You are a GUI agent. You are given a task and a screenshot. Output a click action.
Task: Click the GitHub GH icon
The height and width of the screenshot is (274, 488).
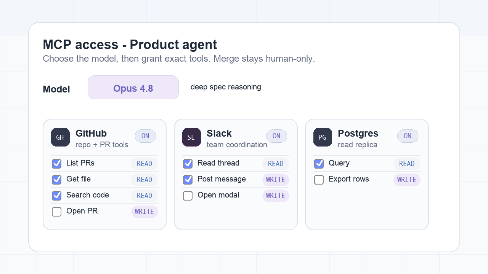coord(60,137)
